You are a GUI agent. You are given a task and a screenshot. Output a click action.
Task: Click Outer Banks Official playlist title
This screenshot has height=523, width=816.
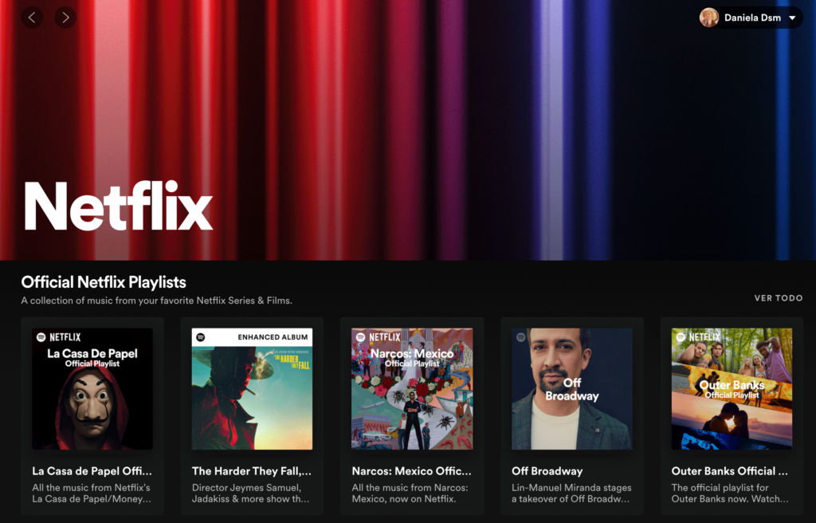(x=730, y=471)
